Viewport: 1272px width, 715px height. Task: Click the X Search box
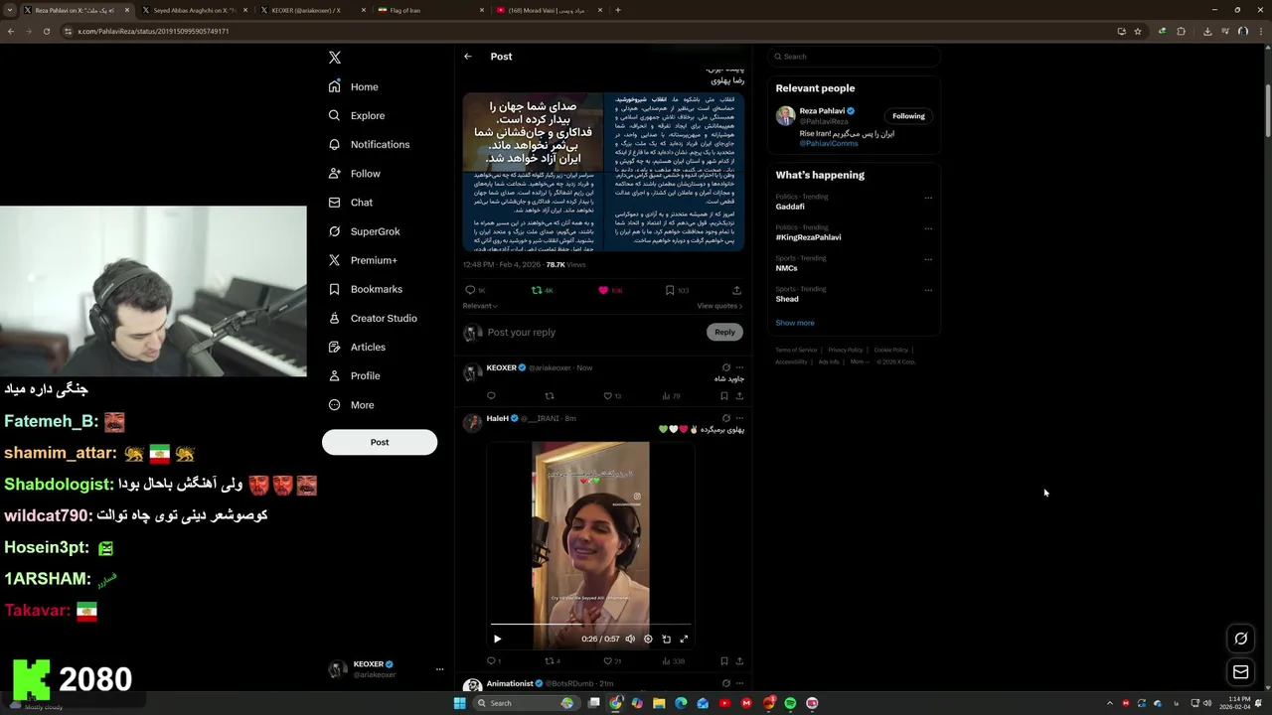coord(854,57)
